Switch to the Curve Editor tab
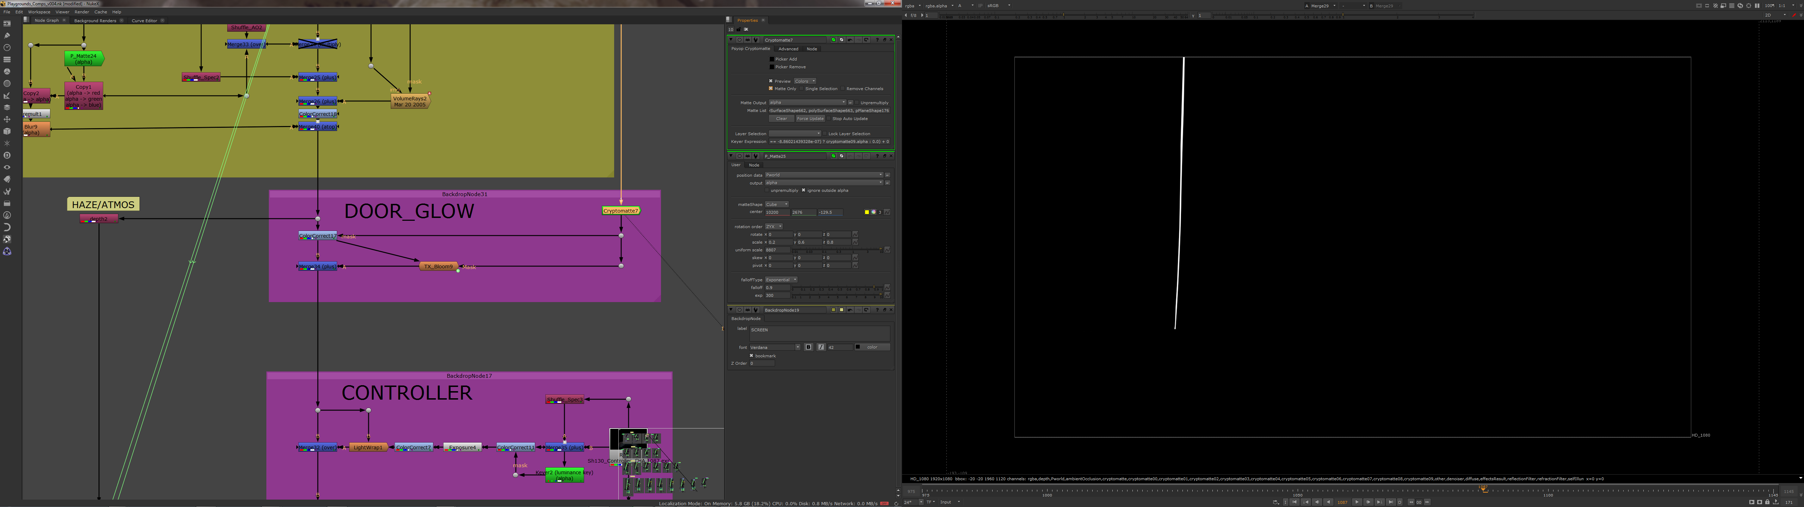 coord(144,20)
